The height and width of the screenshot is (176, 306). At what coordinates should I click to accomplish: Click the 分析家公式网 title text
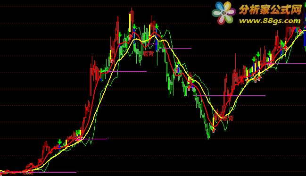270,9
